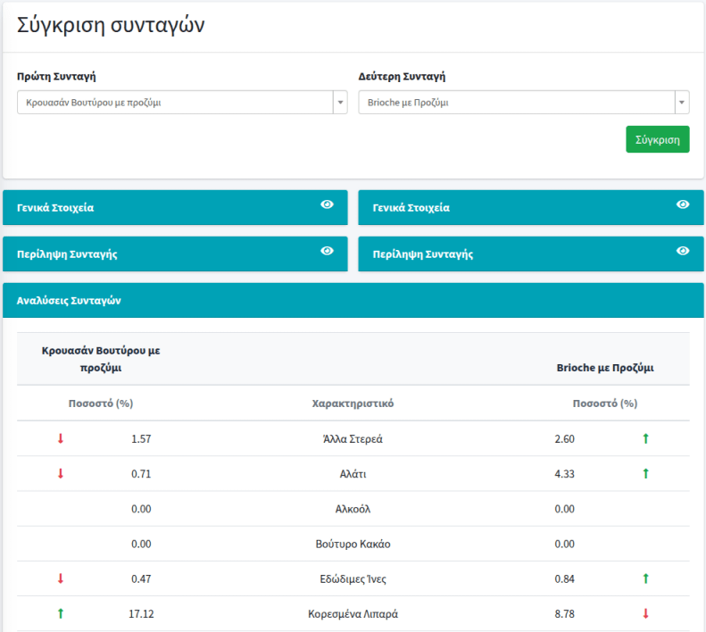Click green up arrow in Κορεσμένα Λιπαρά row
Viewport: 706px width, 632px height.
tap(61, 613)
